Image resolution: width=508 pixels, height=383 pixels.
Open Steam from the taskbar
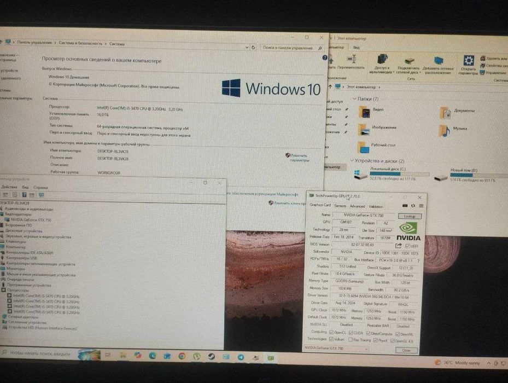click(x=211, y=356)
